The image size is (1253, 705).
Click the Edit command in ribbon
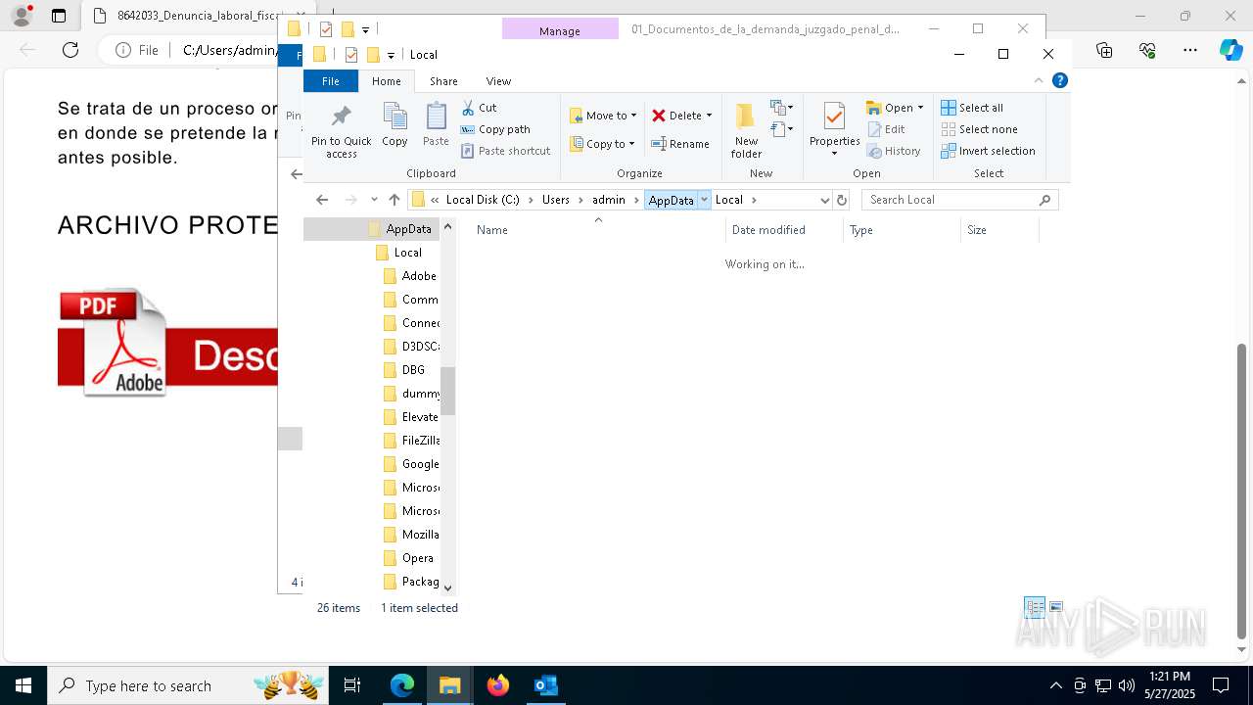pyautogui.click(x=886, y=129)
